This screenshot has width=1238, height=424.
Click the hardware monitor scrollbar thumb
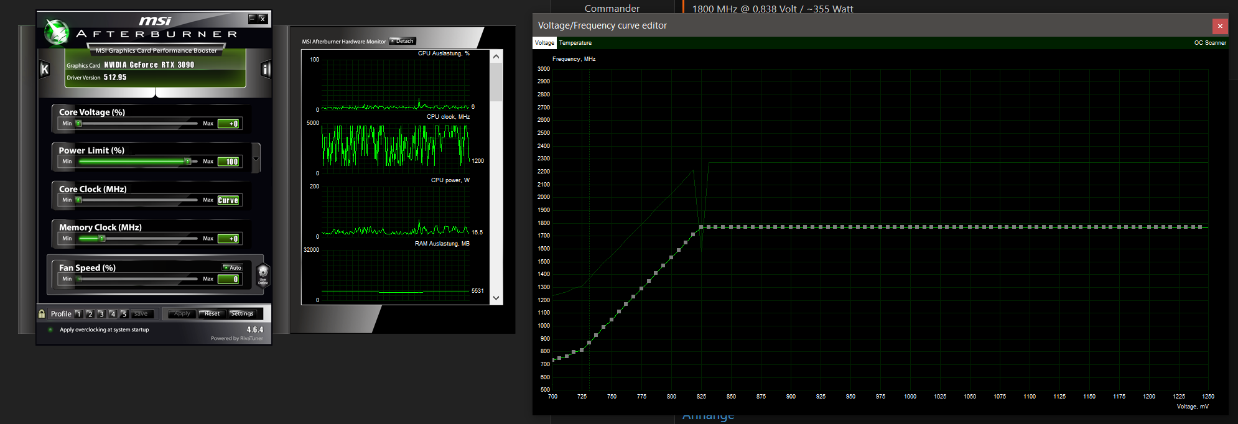tap(496, 81)
